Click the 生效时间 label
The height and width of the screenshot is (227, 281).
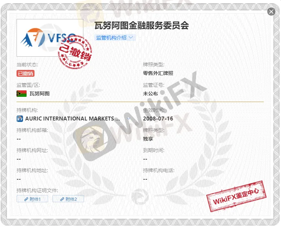point(153,110)
